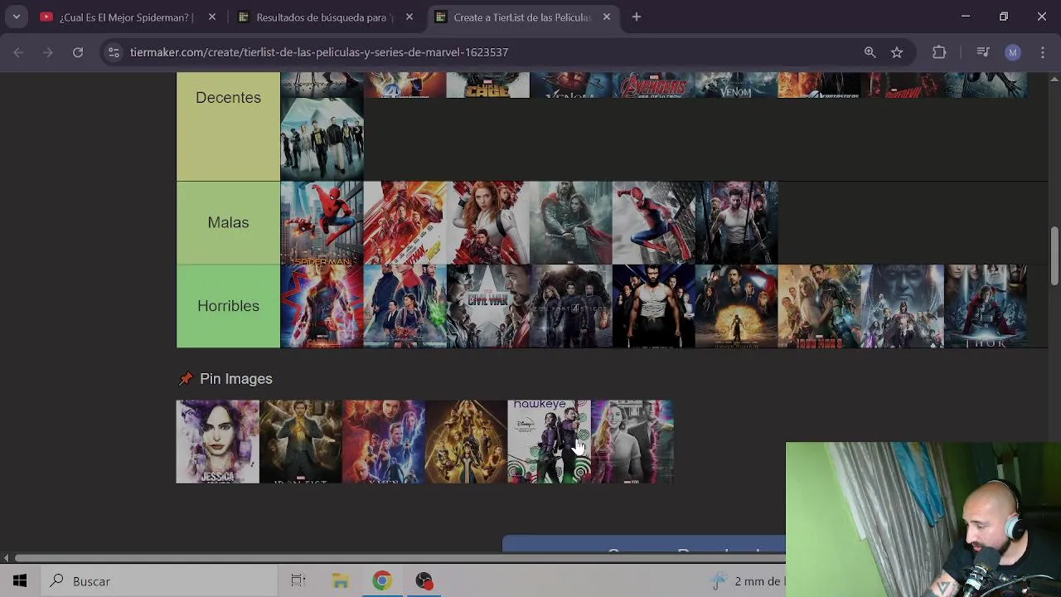The image size is (1061, 597).
Task: Select Thor poster in Horribles
Action: pos(985,306)
